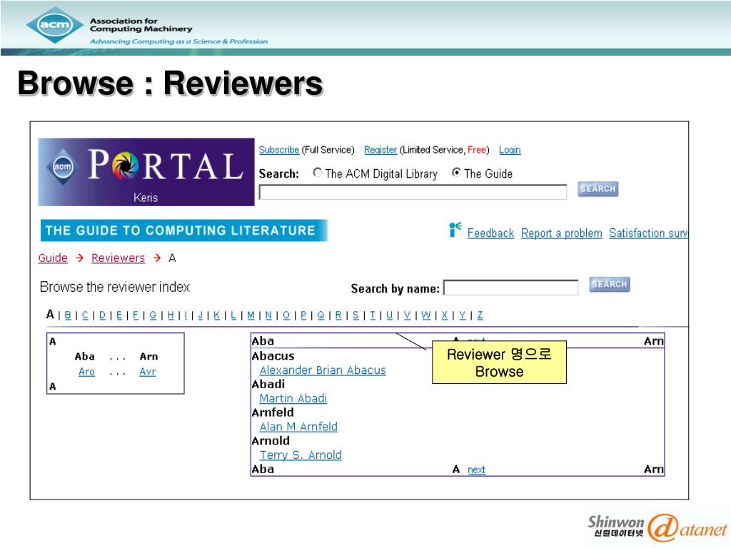Click the Feedback megaphone icon
731x548 pixels.
(x=455, y=229)
